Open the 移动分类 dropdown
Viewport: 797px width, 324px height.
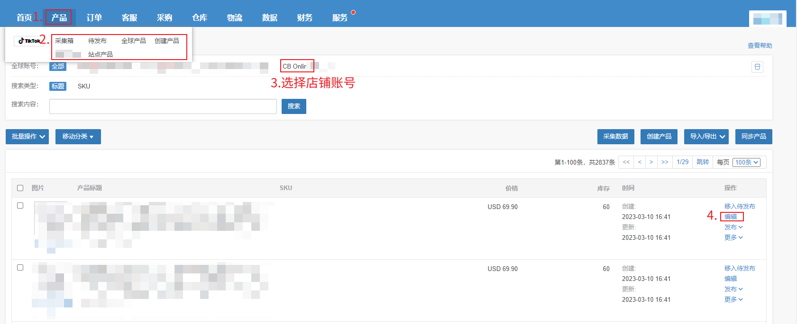[x=78, y=137]
